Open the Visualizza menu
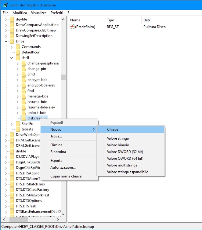Viewport: 202px width, 230px height. click(x=39, y=13)
